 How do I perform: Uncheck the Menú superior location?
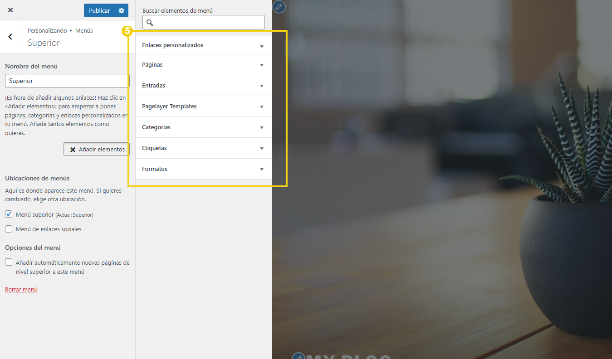pyautogui.click(x=8, y=214)
